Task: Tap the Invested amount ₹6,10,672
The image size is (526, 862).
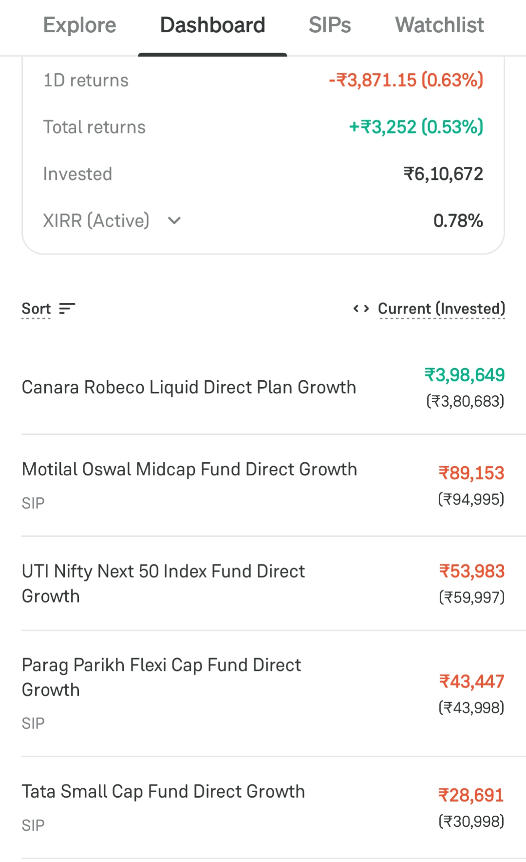Action: [443, 174]
